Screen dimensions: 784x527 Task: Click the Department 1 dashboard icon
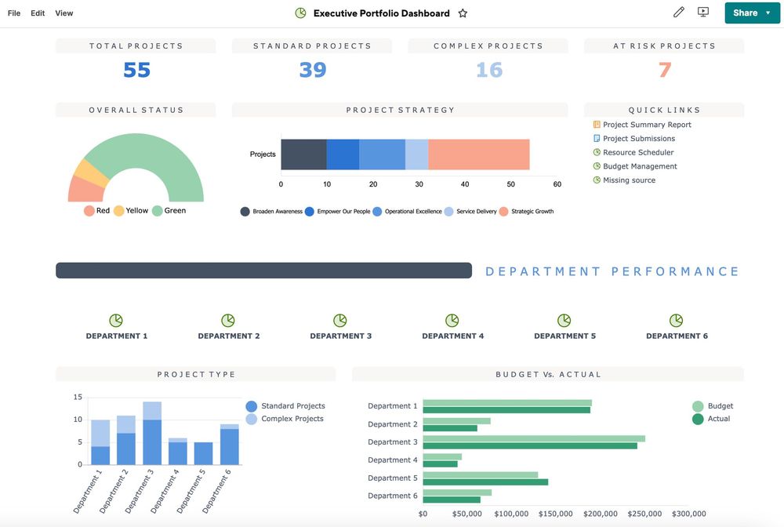(116, 320)
